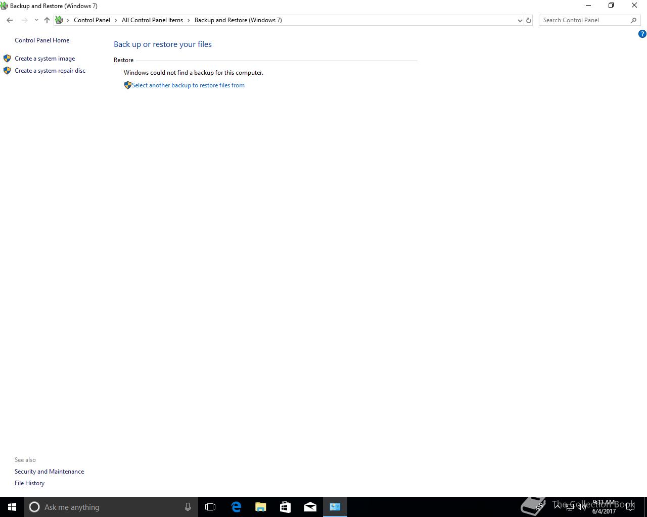The height and width of the screenshot is (517, 647).
Task: Launch Microsoft Edge from taskbar
Action: point(236,507)
